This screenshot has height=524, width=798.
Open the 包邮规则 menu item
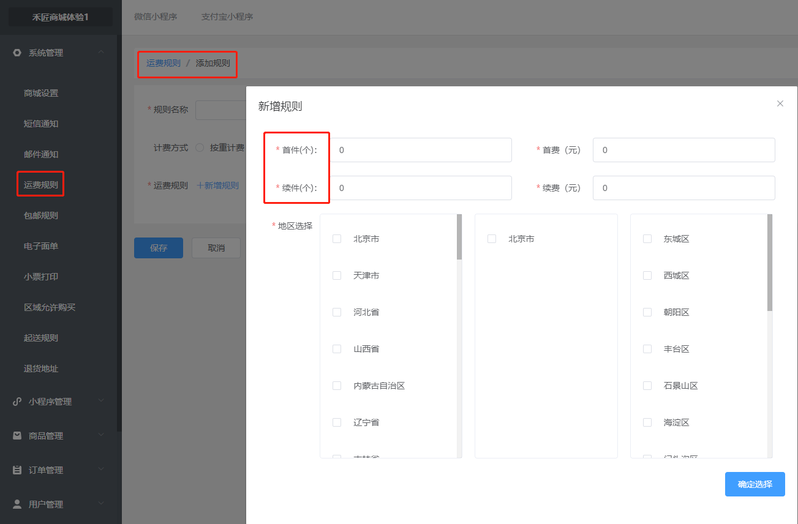[41, 215]
